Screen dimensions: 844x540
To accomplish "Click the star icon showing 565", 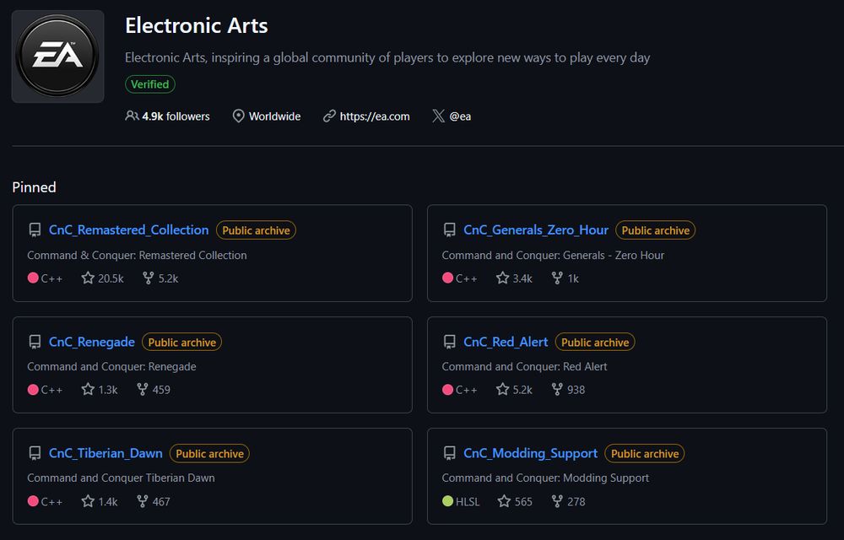I will click(504, 501).
